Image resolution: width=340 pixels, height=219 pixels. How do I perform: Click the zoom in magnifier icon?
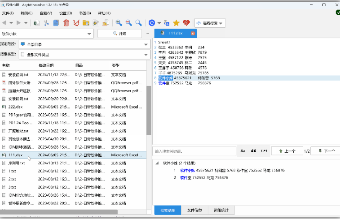tap(119, 23)
